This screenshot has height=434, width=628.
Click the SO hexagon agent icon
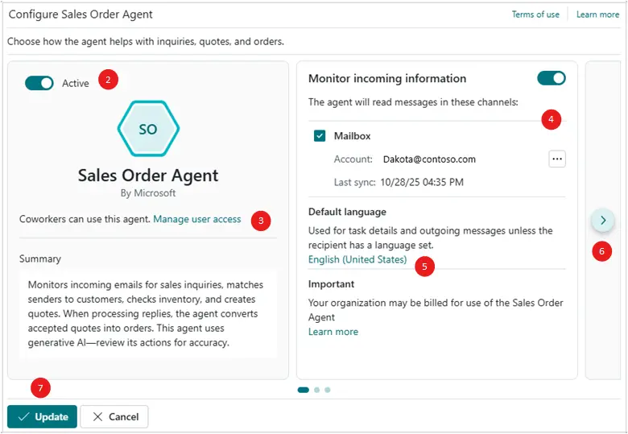148,129
